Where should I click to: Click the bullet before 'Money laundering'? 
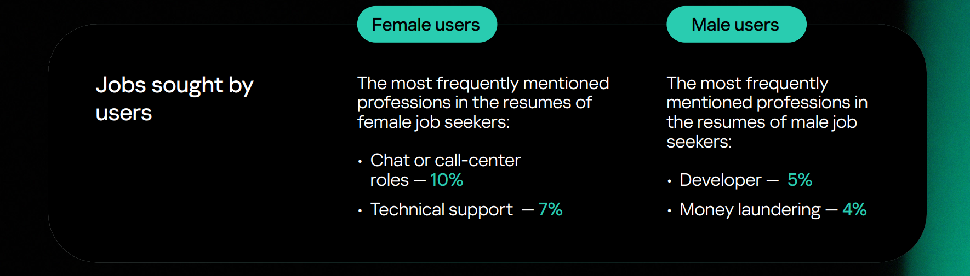tap(669, 210)
